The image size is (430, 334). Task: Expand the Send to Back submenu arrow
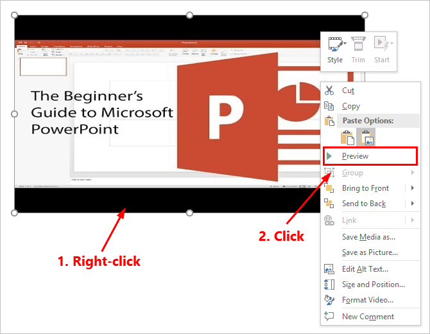413,204
